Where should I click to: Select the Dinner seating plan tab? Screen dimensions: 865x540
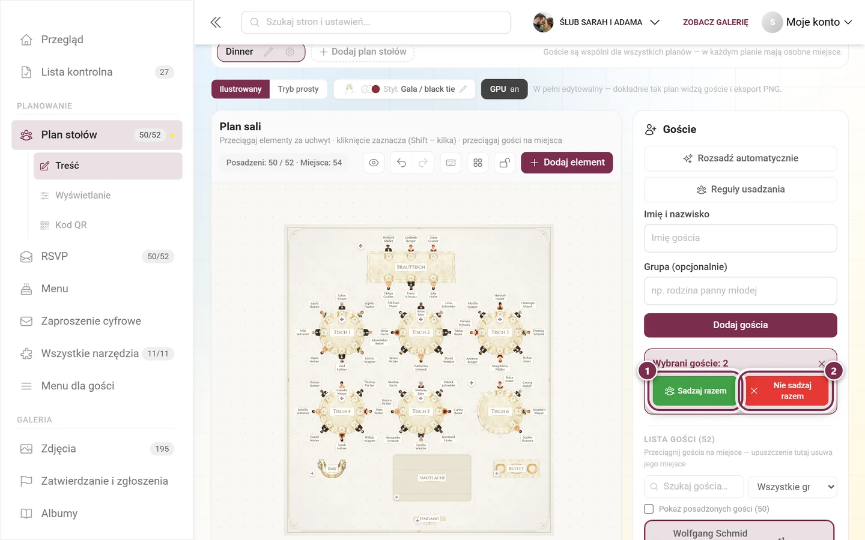coord(240,52)
